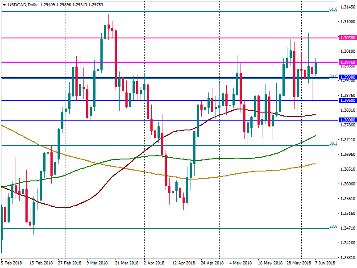Image resolution: width=357 pixels, height=268 pixels.
Task: Click the 5 Feb 2018 date label
Action: coord(12,263)
